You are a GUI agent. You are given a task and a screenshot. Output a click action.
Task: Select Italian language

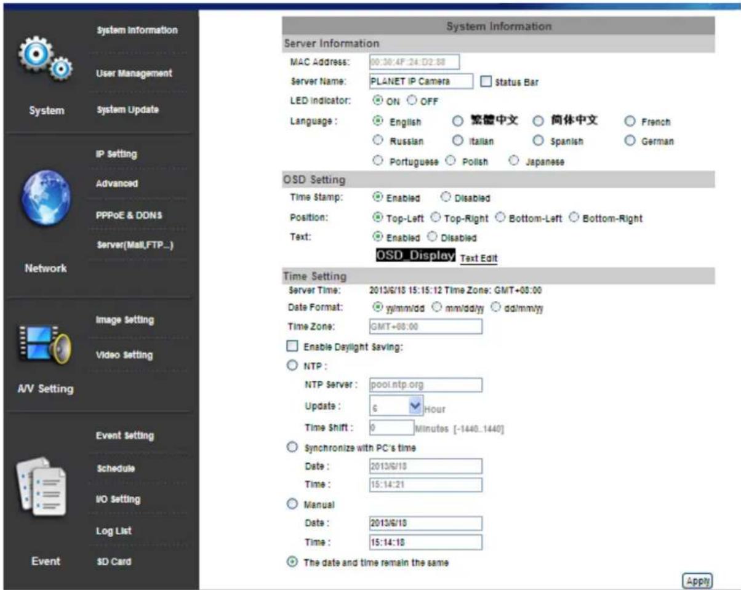tap(457, 141)
